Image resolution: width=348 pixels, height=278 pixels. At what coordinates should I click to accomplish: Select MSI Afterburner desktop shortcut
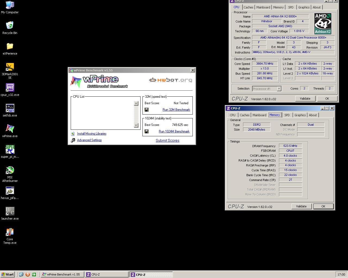[x=10, y=174]
